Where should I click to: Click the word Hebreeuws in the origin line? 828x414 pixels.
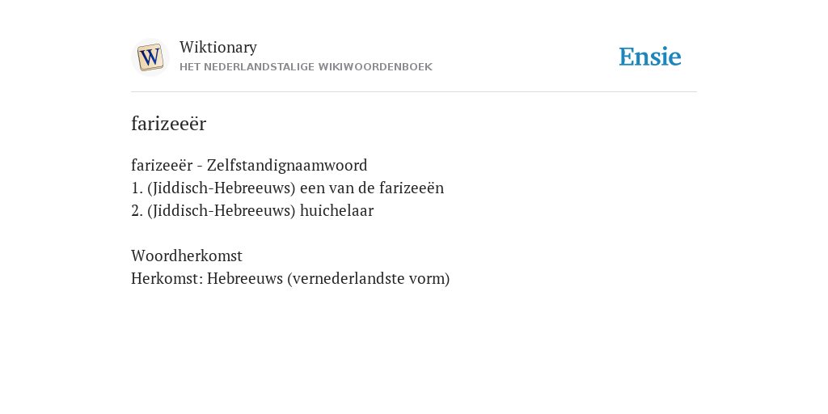tap(245, 279)
